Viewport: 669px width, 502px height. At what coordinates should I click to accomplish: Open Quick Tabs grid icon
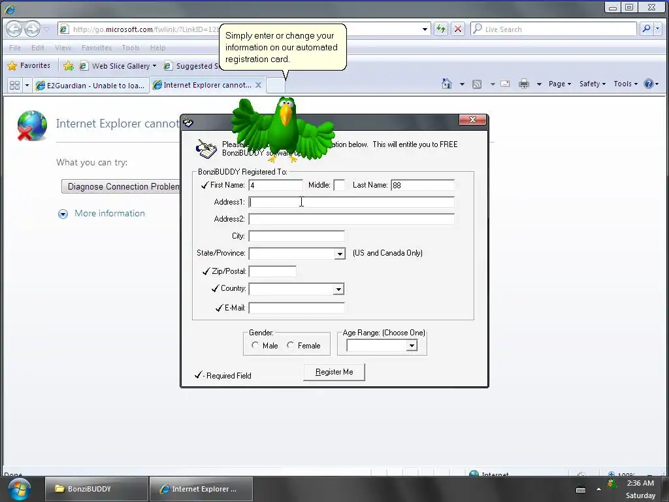[14, 86]
